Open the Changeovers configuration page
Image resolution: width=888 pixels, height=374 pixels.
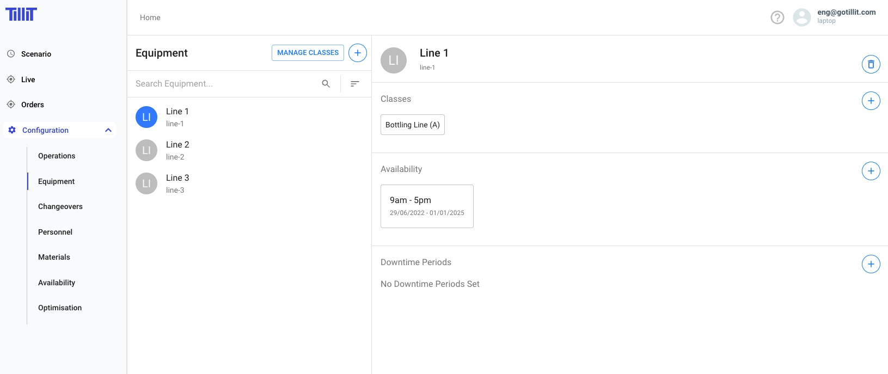coord(60,206)
